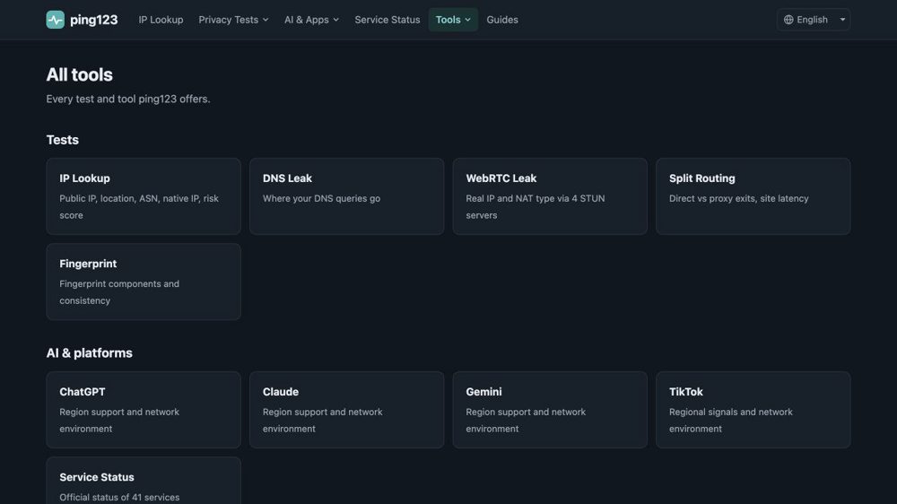The height and width of the screenshot is (504, 897).
Task: Click the globe icon beside English
Action: pos(788,20)
